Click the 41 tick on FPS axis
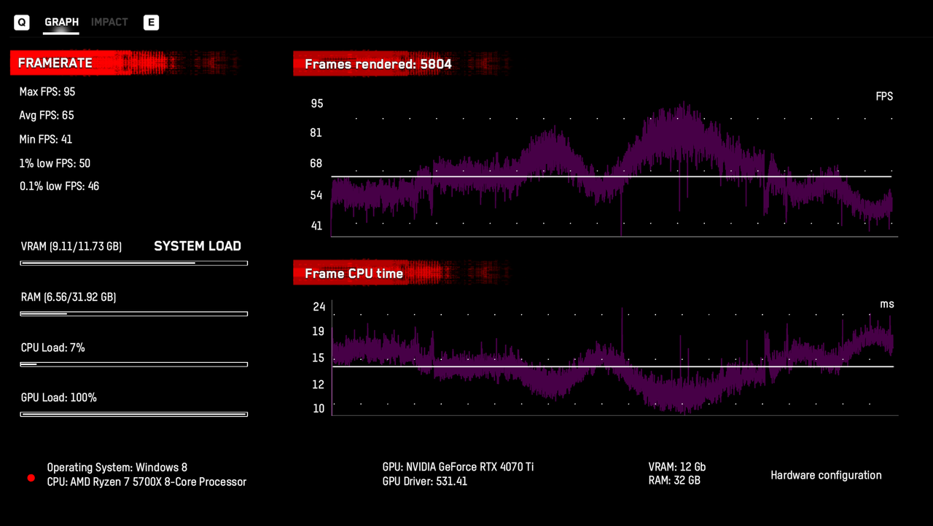The height and width of the screenshot is (526, 933). (316, 226)
